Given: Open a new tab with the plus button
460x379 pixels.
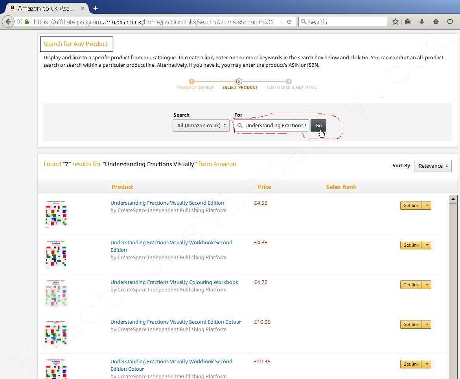Looking at the screenshot, I should click(96, 8).
